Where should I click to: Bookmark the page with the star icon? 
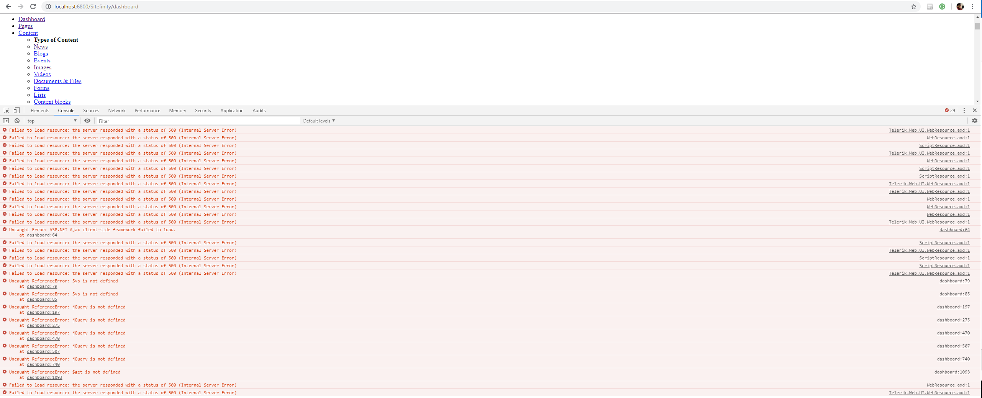[913, 7]
